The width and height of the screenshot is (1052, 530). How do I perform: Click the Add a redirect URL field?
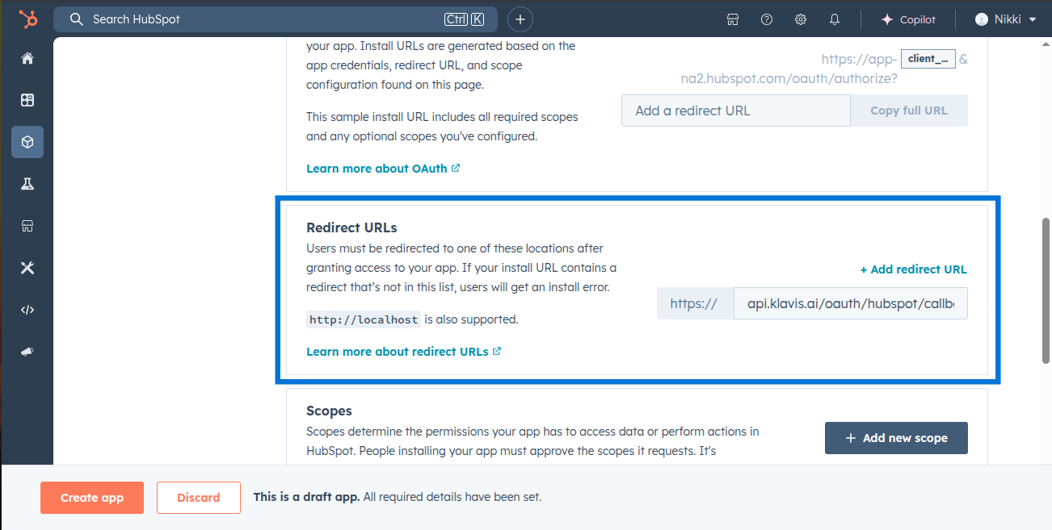[736, 111]
